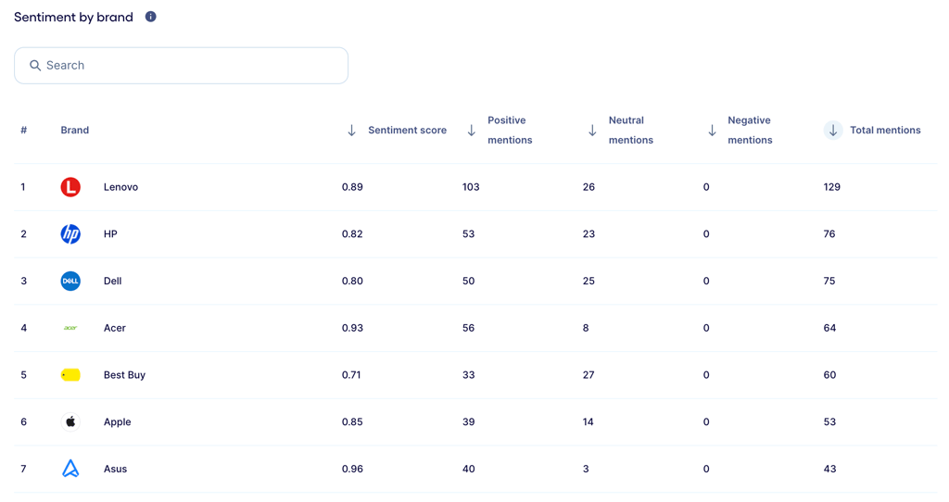Sort by Neutral mentions arrow

[x=592, y=130]
